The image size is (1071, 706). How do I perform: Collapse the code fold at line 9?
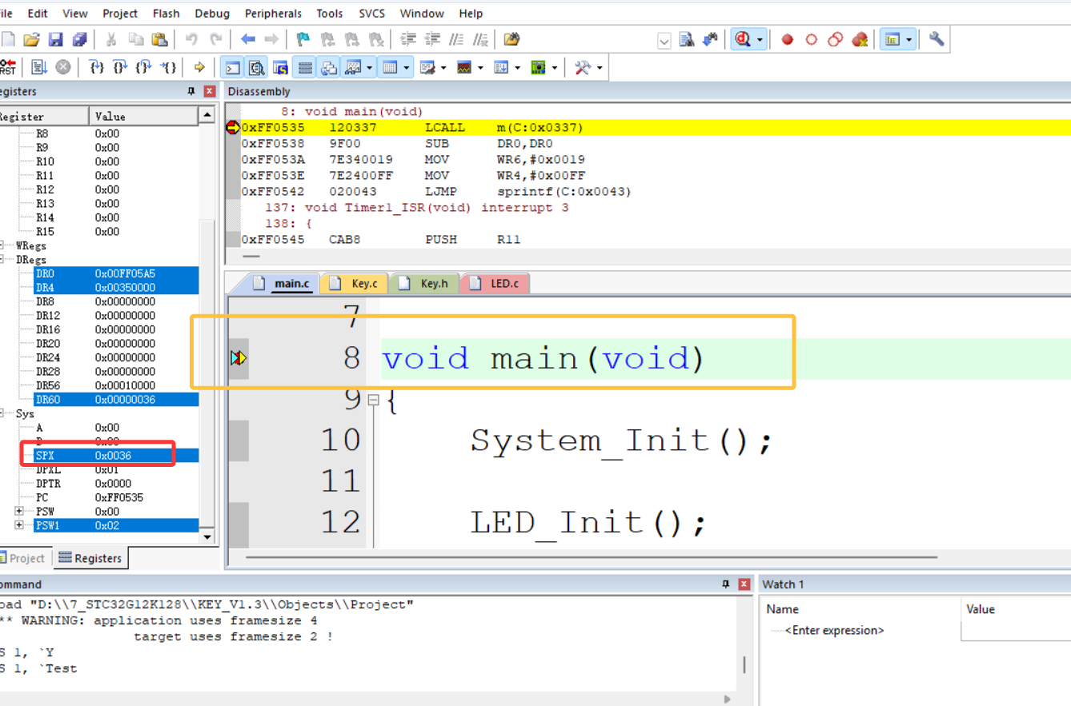(373, 400)
